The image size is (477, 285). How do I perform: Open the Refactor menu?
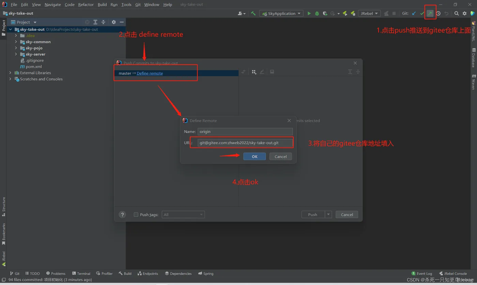click(86, 4)
